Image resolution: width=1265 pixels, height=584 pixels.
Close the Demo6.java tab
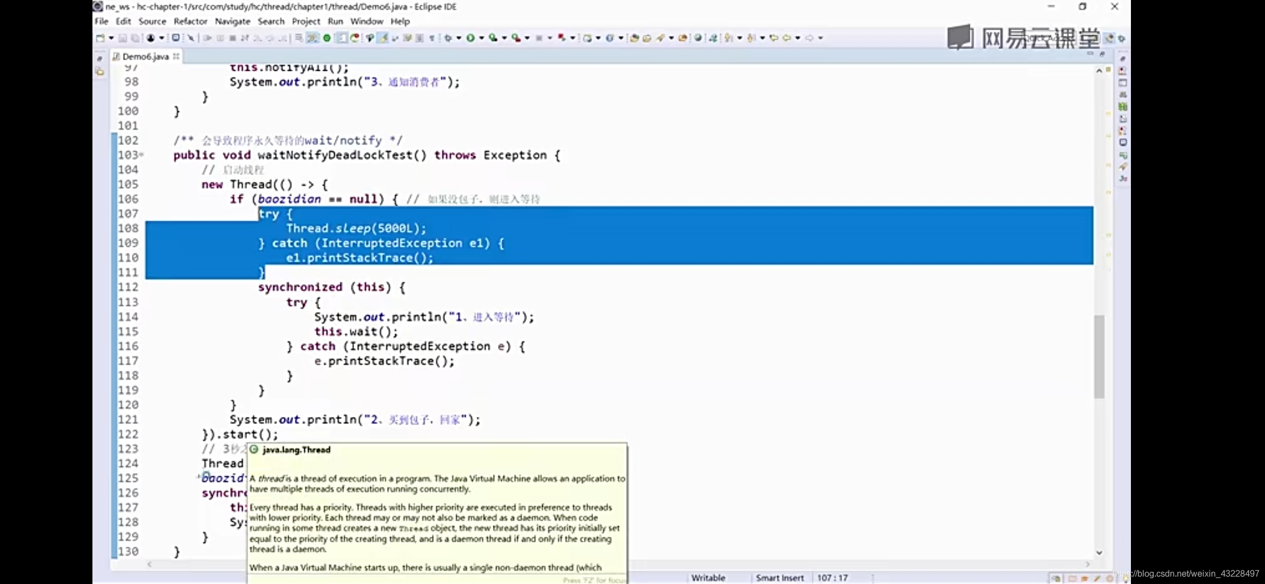tap(176, 56)
